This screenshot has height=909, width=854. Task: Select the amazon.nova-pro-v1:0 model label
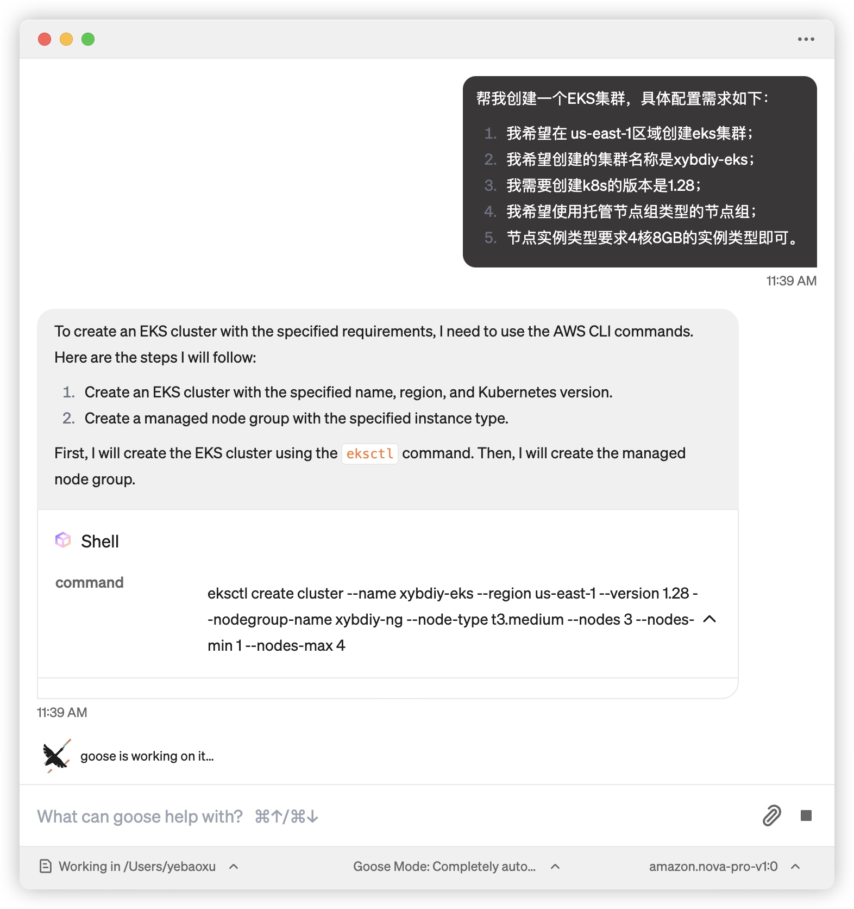(713, 866)
